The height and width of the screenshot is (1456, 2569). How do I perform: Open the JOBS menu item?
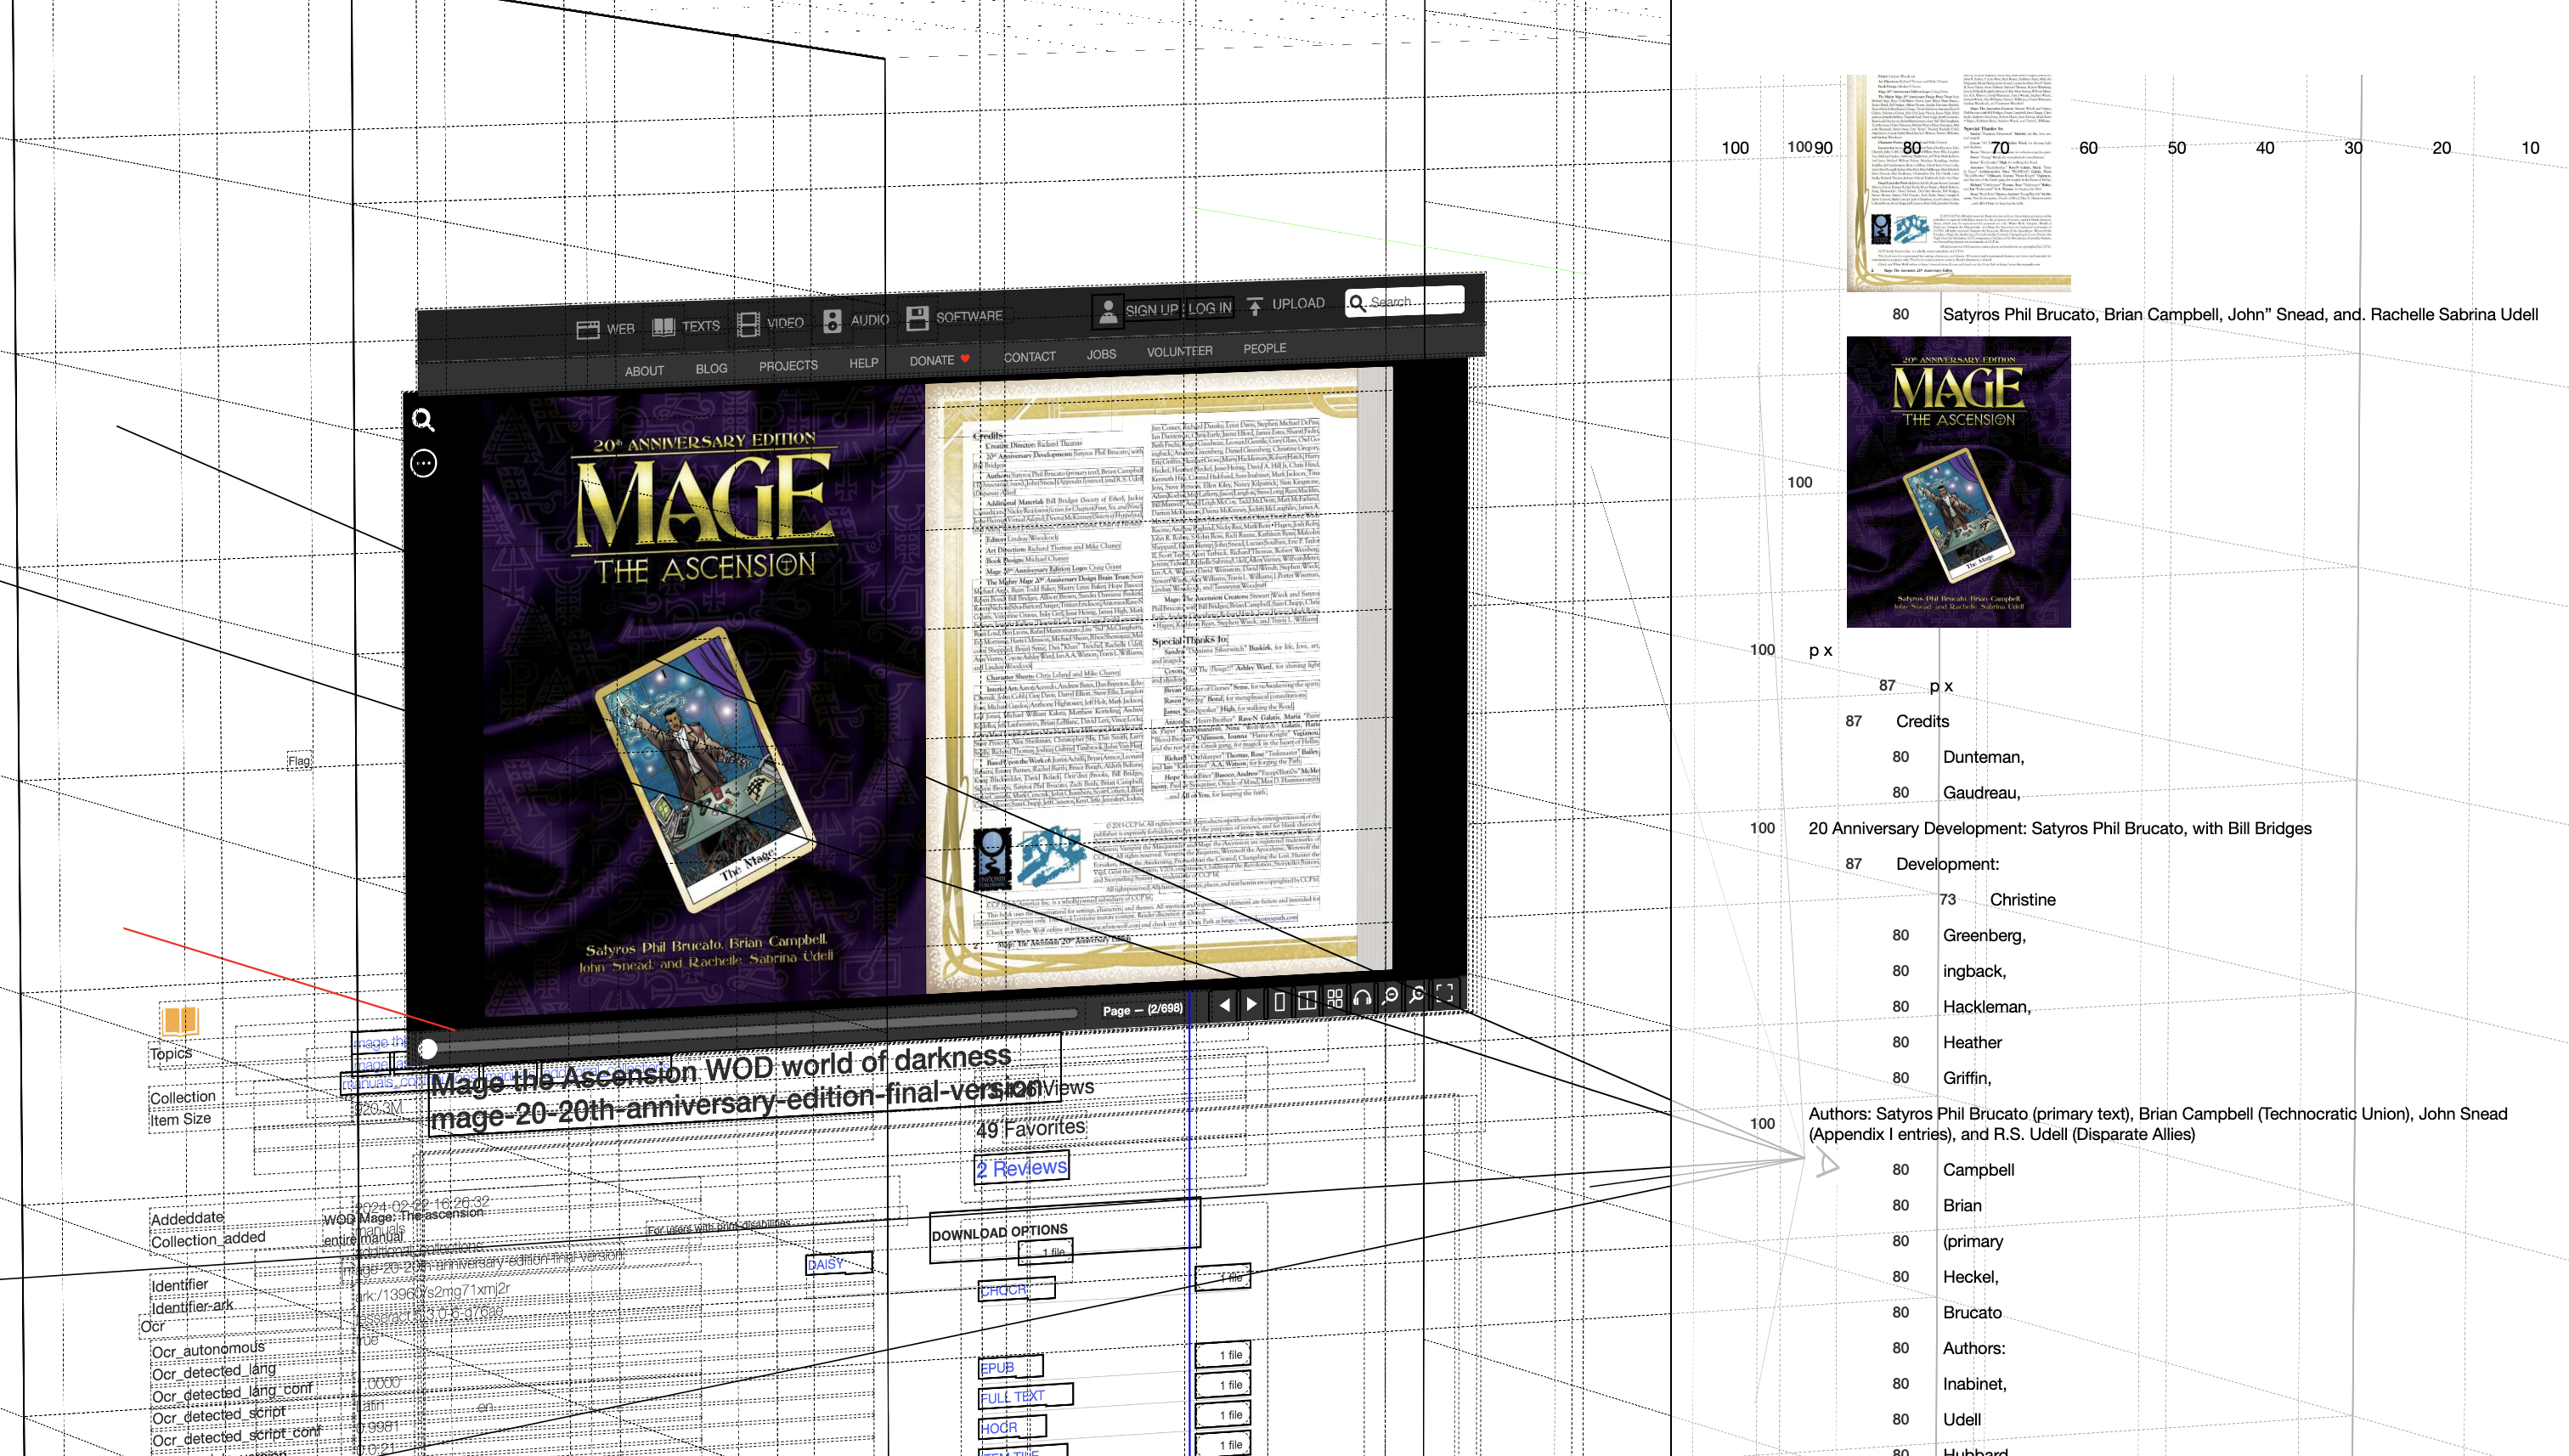(x=1101, y=354)
